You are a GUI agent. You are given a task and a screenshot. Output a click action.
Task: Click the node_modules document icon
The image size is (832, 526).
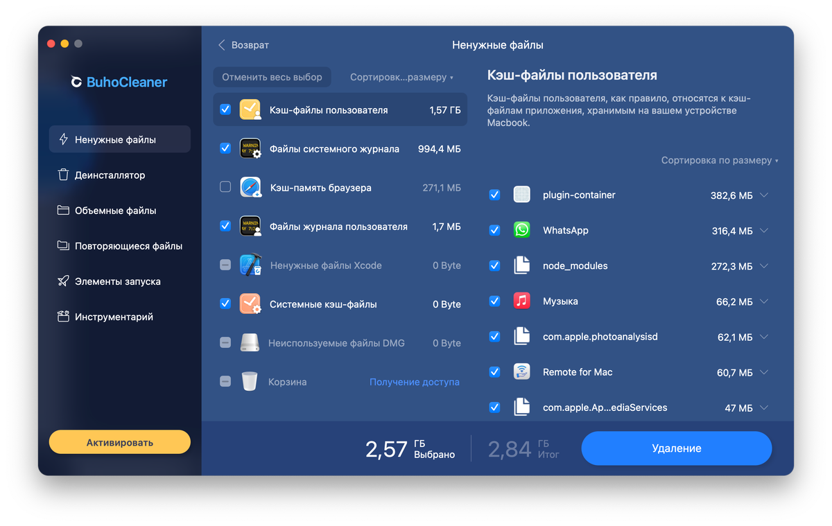(x=522, y=265)
